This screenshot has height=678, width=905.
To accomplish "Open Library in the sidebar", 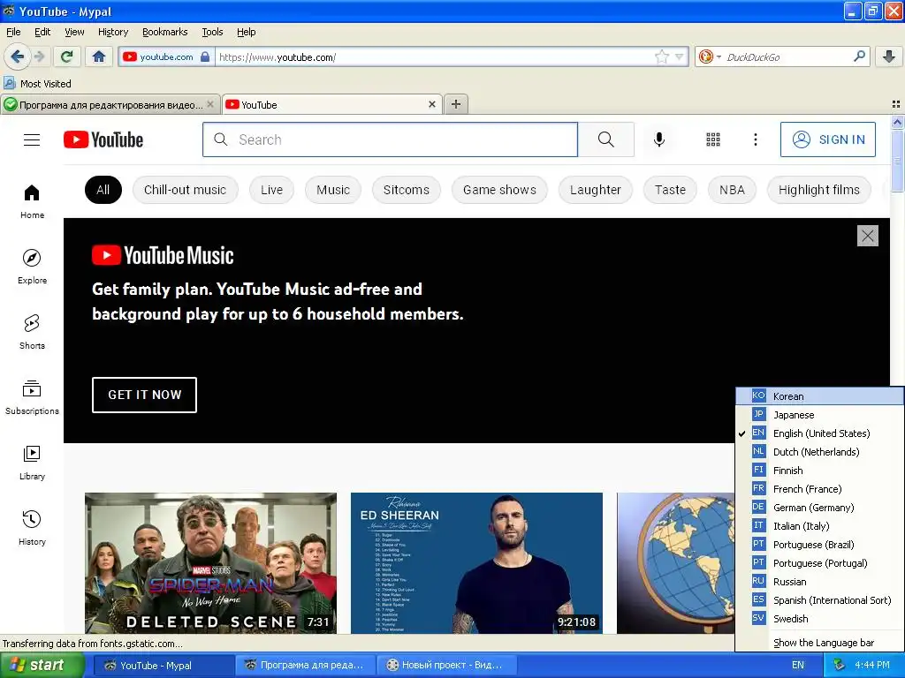I will click(32, 463).
